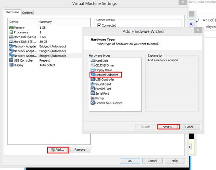
Task: Click Next > in the wizard
Action: [x=168, y=127]
